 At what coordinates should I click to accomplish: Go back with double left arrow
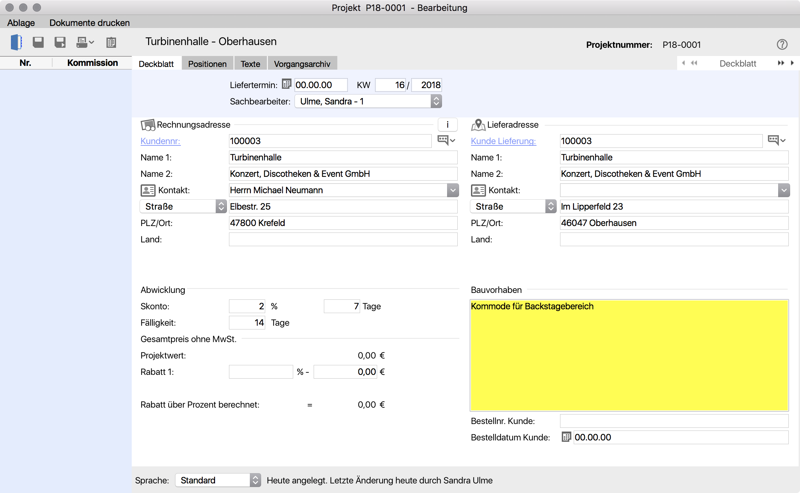[694, 63]
